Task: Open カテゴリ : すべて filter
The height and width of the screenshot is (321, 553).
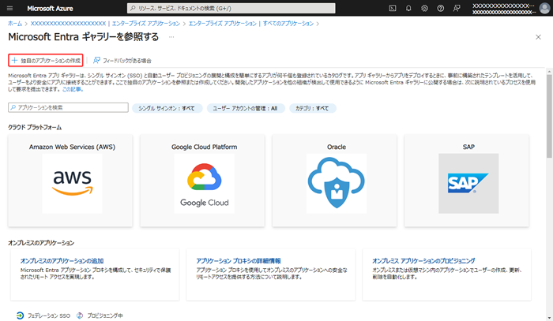Action: pos(313,108)
